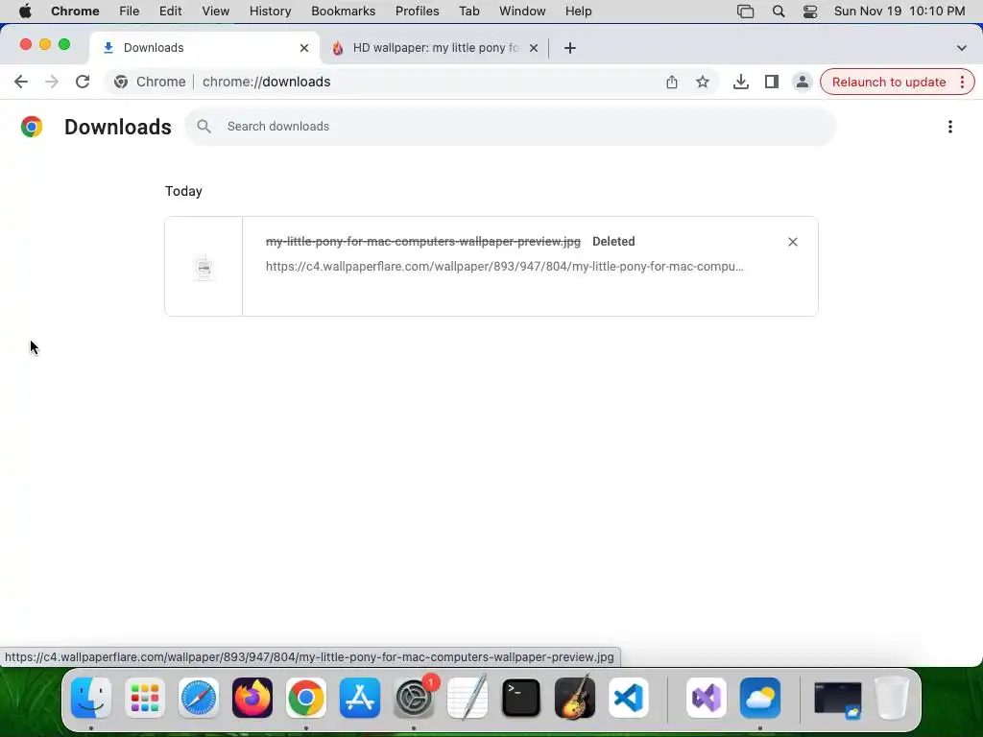Viewport: 983px width, 737px height.
Task: Open the Bookmarks menu
Action: [343, 12]
